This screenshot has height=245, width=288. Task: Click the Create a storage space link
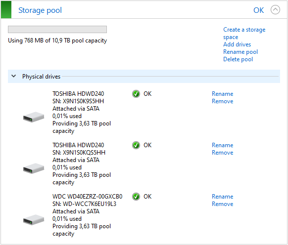point(244,33)
